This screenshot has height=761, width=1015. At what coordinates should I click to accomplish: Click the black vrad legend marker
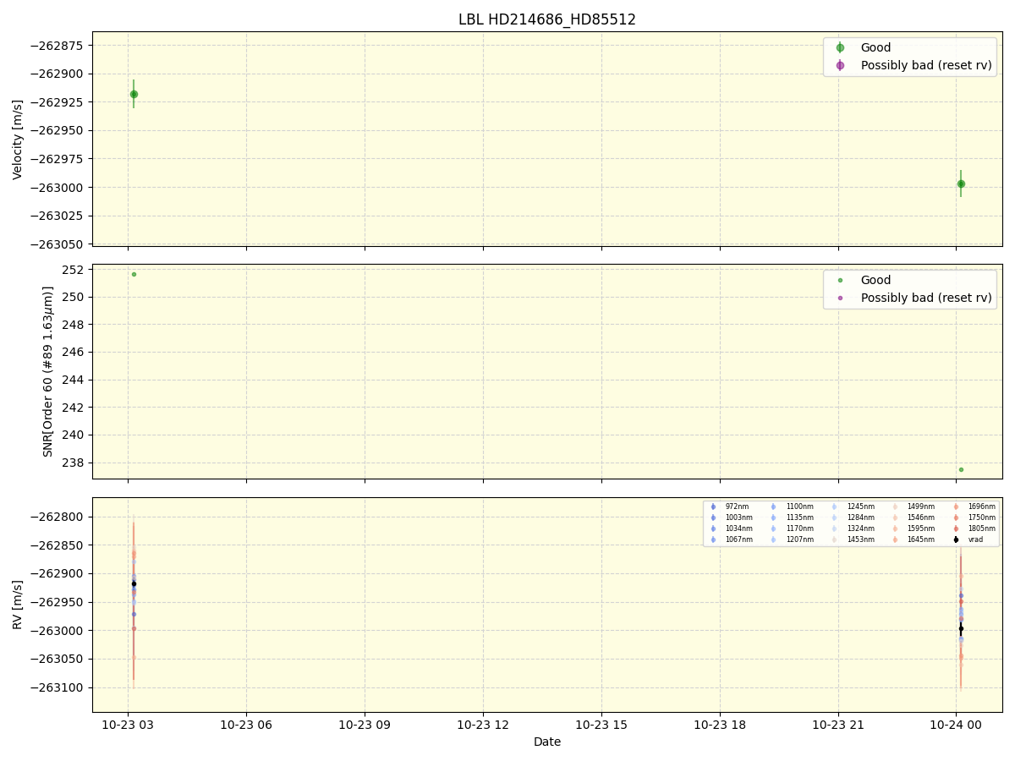pos(956,539)
